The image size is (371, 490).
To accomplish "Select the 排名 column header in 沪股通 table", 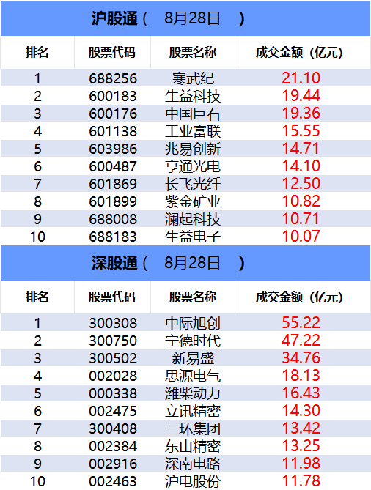I will (x=37, y=52).
